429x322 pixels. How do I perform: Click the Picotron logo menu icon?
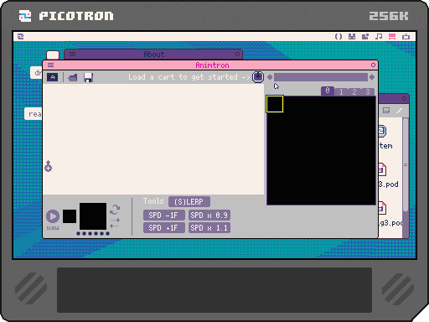point(21,37)
